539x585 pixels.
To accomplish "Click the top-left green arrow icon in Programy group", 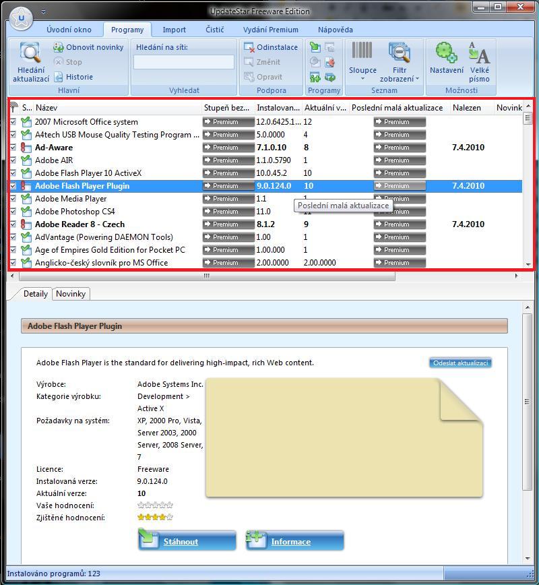I will click(x=315, y=47).
